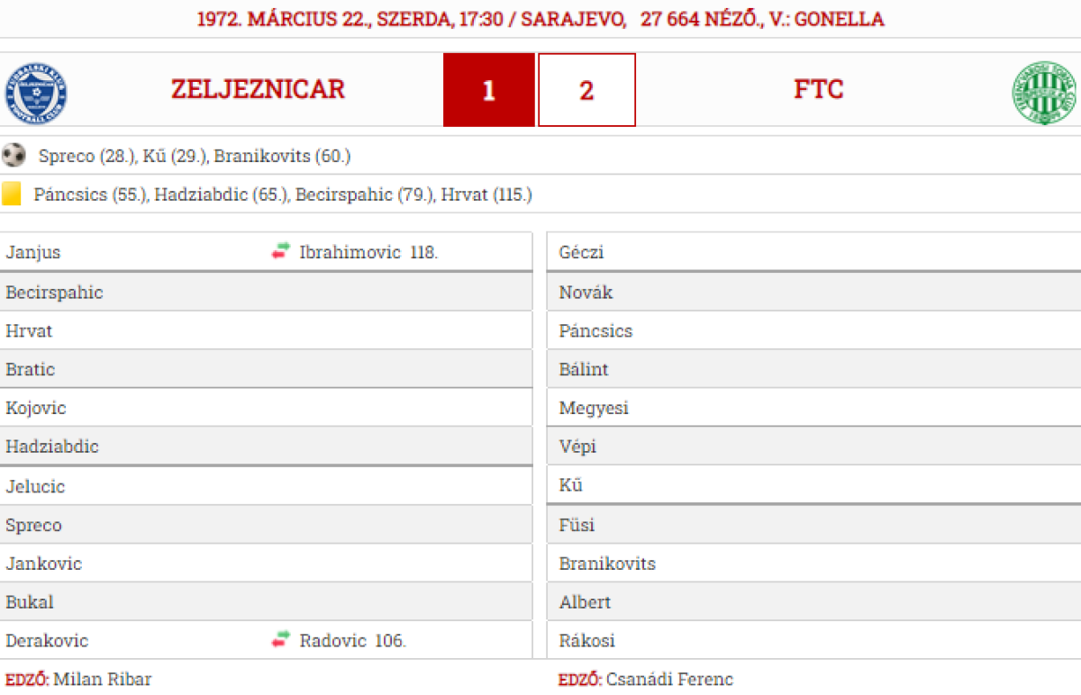This screenshot has height=695, width=1081.
Task: Open the FTC team name link
Action: click(x=818, y=89)
